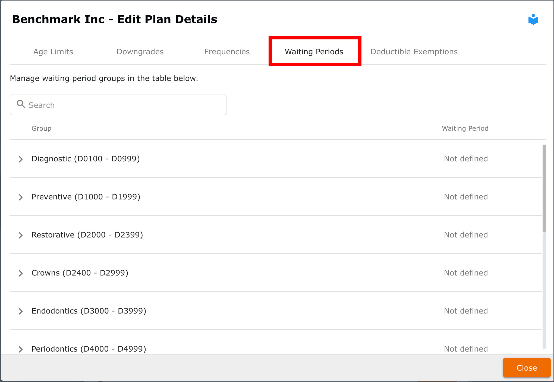Expand the Endodontics (D3000 - D3999) group
This screenshot has height=382, width=554.
coord(21,311)
